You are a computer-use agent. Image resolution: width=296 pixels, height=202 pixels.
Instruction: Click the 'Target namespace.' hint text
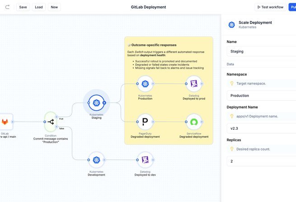click(x=251, y=84)
